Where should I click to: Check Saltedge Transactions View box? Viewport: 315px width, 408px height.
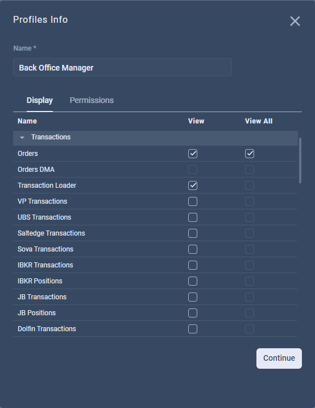tap(193, 233)
